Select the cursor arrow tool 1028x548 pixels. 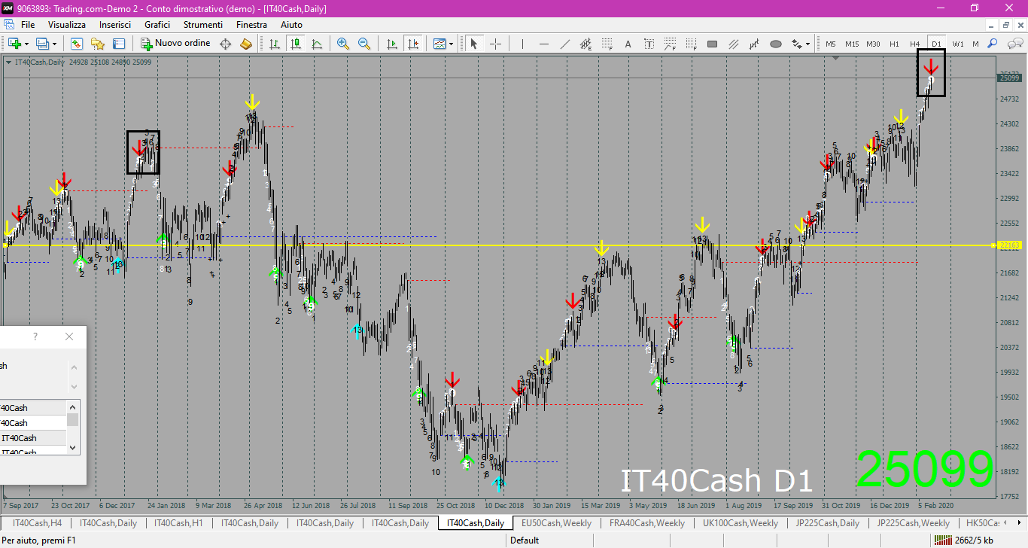pyautogui.click(x=474, y=44)
